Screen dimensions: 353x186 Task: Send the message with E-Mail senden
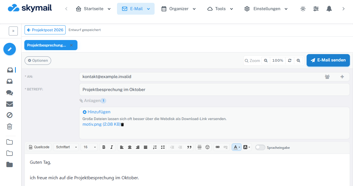(328, 60)
